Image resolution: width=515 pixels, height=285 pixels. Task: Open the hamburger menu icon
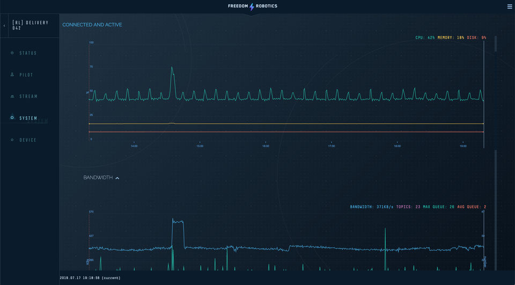510,6
